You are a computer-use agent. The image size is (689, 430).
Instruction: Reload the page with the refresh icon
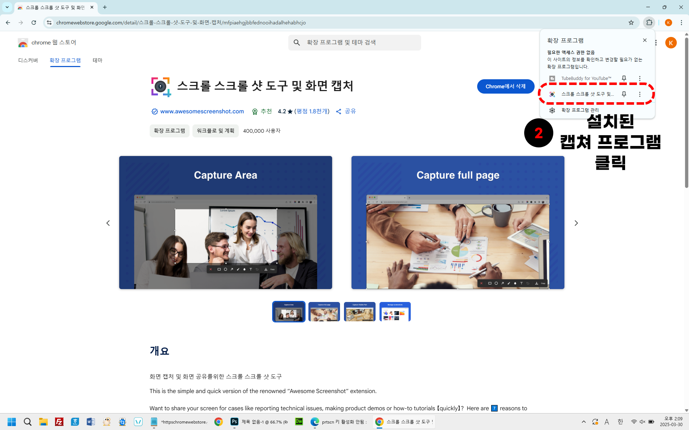[x=34, y=23]
